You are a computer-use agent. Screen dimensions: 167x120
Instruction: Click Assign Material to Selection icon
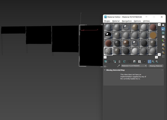(x=114, y=62)
